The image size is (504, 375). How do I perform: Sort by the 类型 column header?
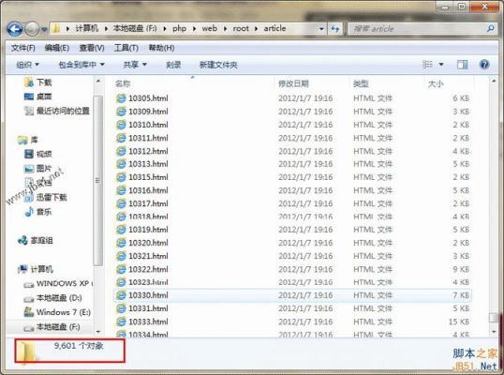361,83
